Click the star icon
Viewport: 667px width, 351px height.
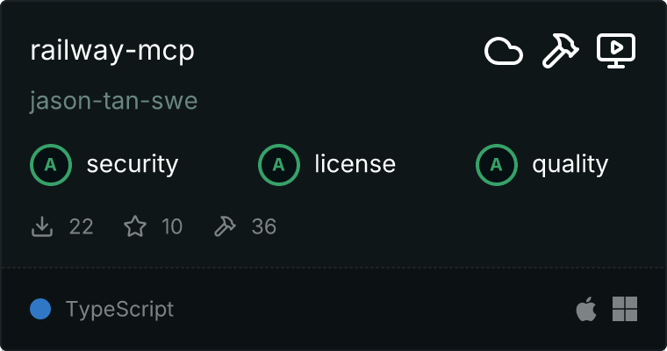click(x=135, y=226)
